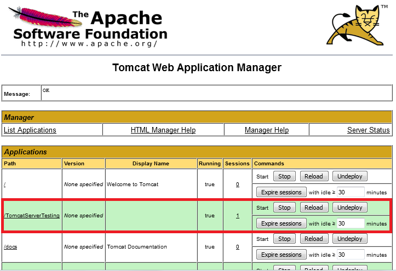Click disabled Start text in /docs row
The height and width of the screenshot is (271, 396).
262,239
